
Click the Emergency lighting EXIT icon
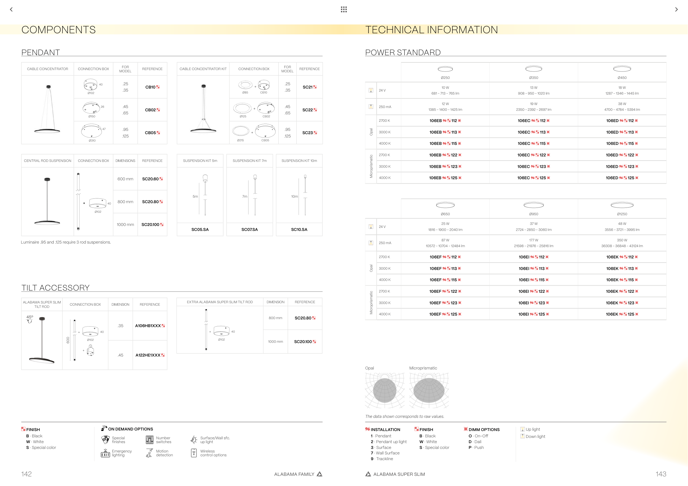pos(105,453)
